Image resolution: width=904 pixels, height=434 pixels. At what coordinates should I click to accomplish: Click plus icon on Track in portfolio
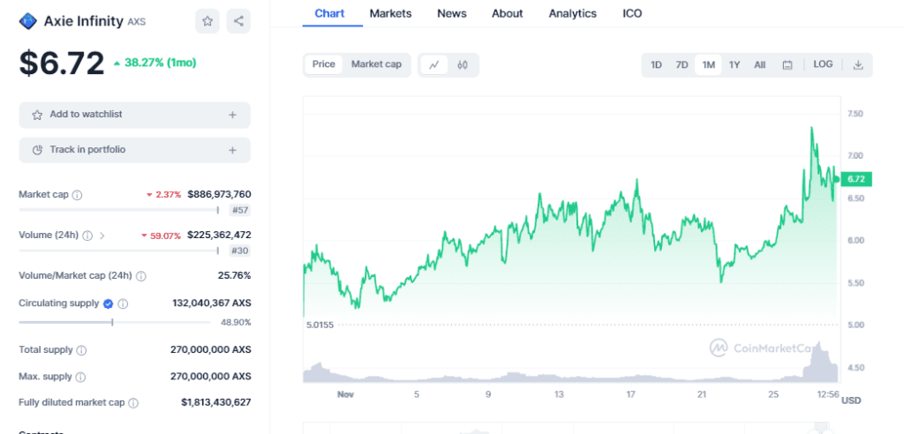tap(232, 150)
